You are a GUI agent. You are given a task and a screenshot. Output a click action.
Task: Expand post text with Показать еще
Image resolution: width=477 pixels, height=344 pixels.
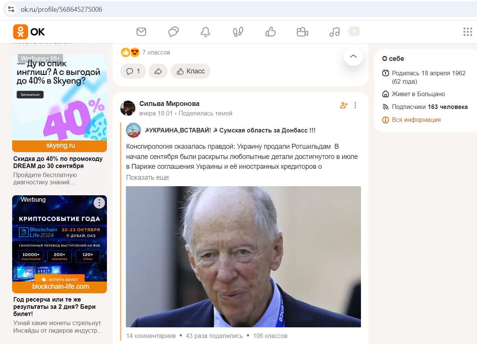[147, 177]
